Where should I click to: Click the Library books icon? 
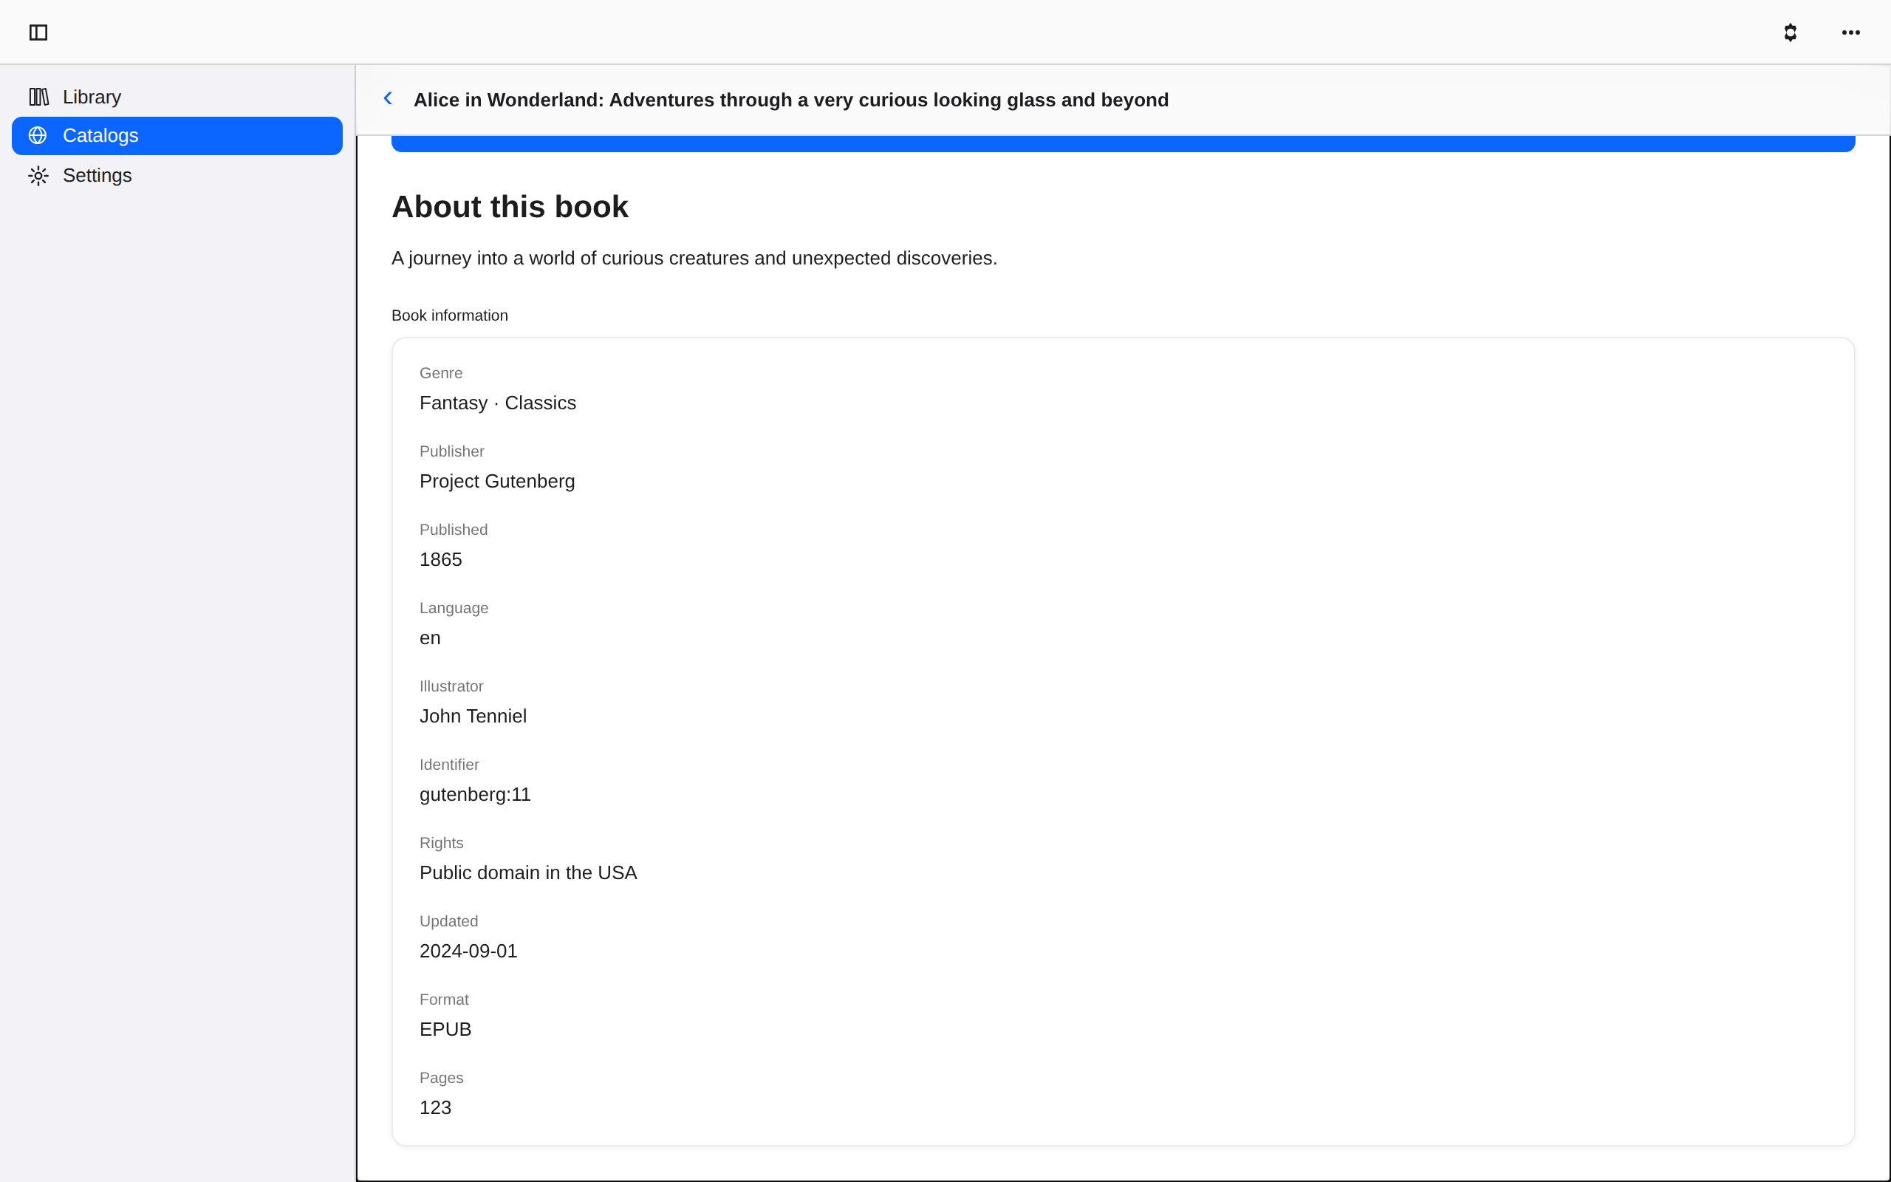coord(38,97)
